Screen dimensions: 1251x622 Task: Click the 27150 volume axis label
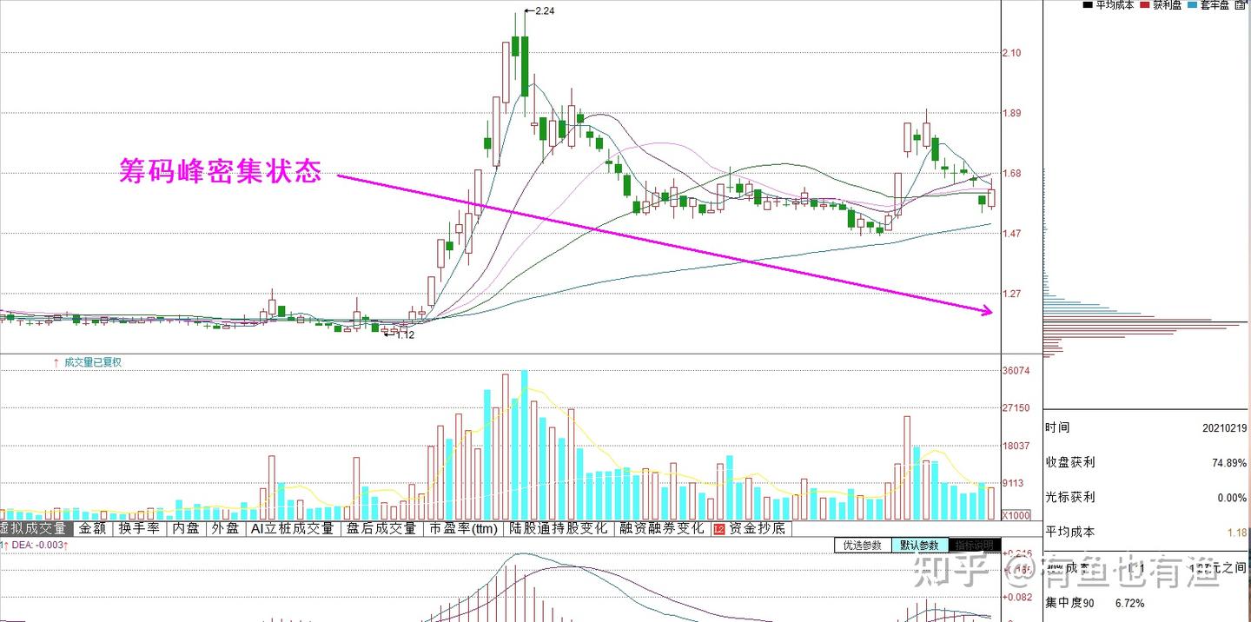1016,408
